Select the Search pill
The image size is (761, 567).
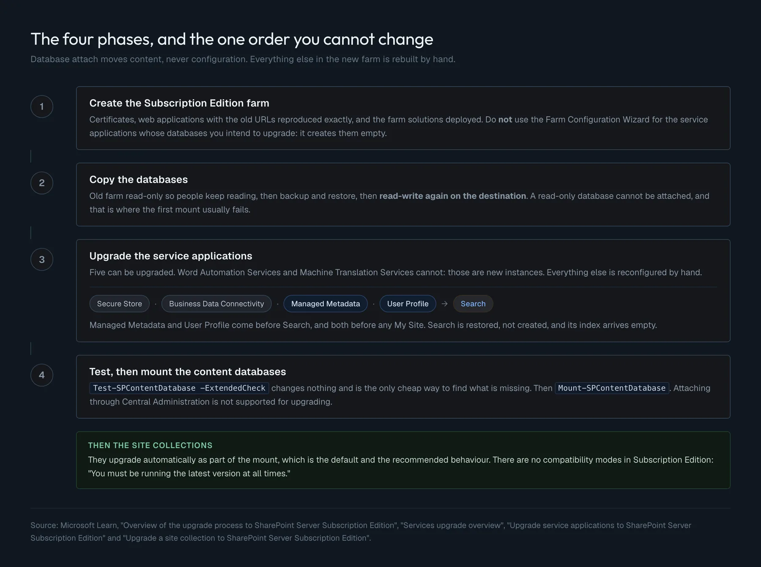[x=473, y=304]
